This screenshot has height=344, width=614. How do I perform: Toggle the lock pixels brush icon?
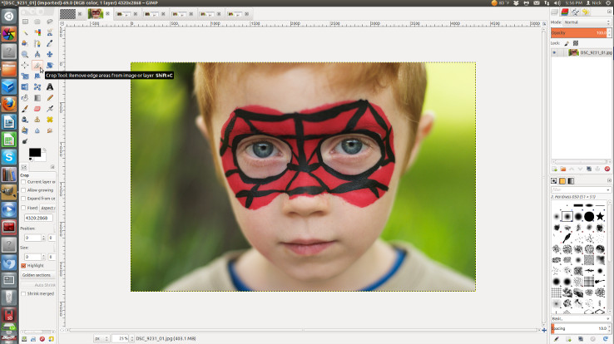tap(567, 43)
